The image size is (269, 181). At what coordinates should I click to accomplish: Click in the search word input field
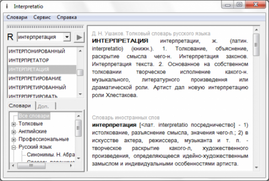pos(39,37)
